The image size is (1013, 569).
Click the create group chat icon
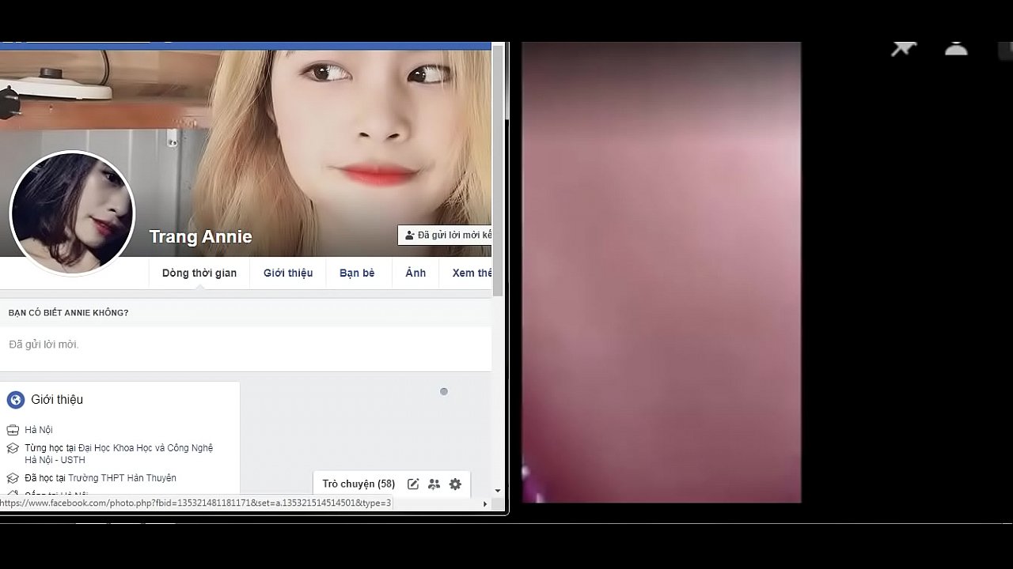[434, 484]
